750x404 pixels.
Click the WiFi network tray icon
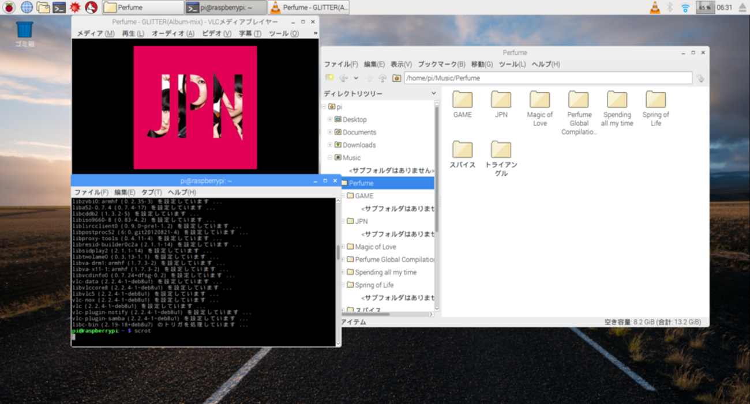(x=685, y=7)
